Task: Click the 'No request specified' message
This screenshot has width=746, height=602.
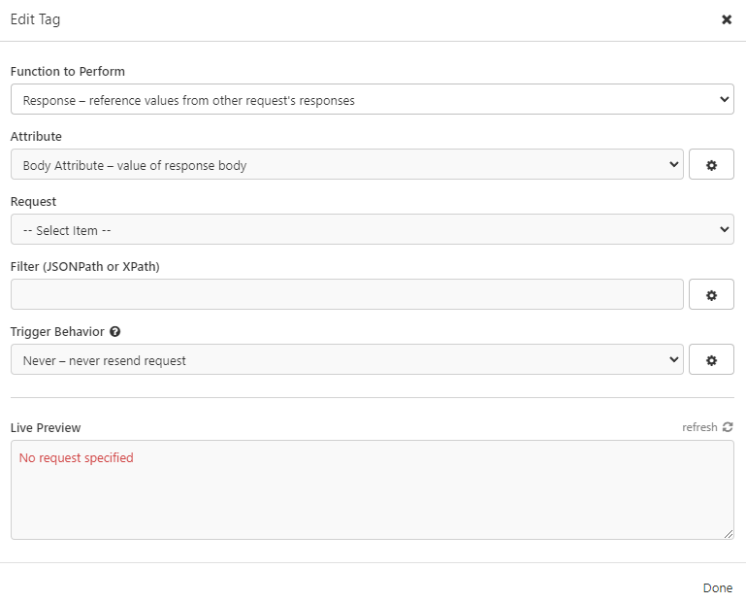Action: 76,457
